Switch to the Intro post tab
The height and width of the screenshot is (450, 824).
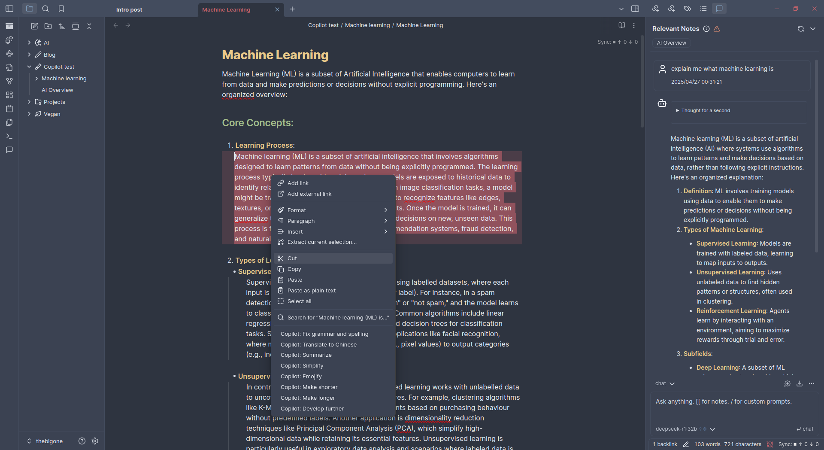[x=129, y=9]
